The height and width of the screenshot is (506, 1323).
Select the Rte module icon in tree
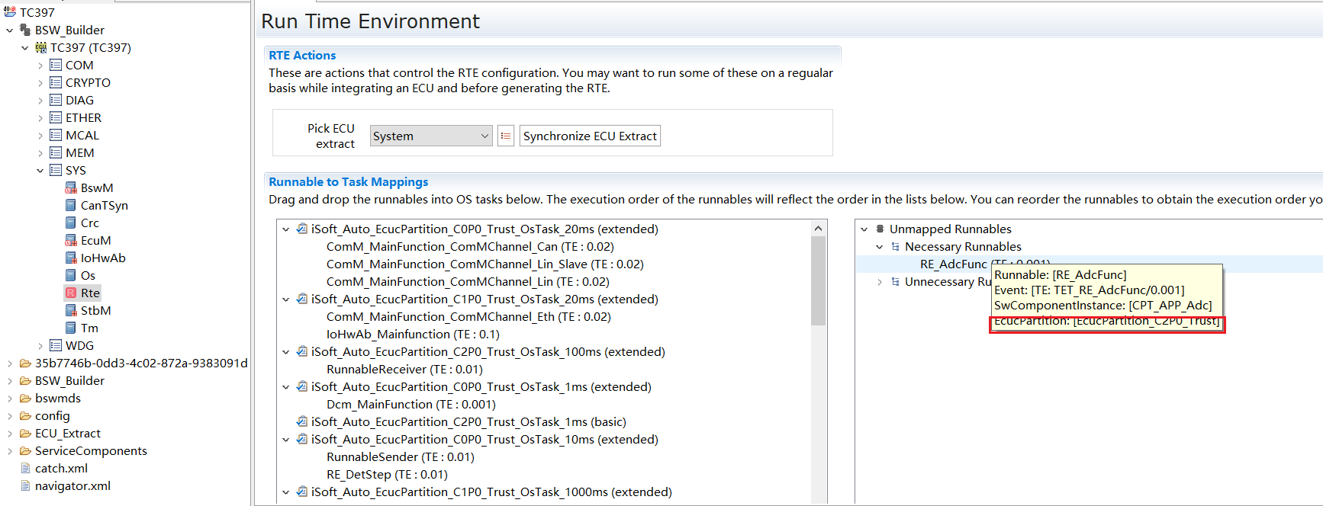click(x=71, y=293)
